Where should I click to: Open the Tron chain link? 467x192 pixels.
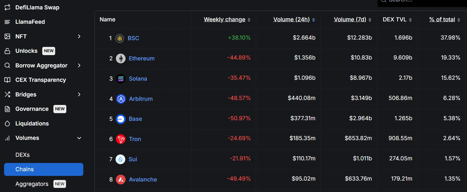[x=135, y=139]
